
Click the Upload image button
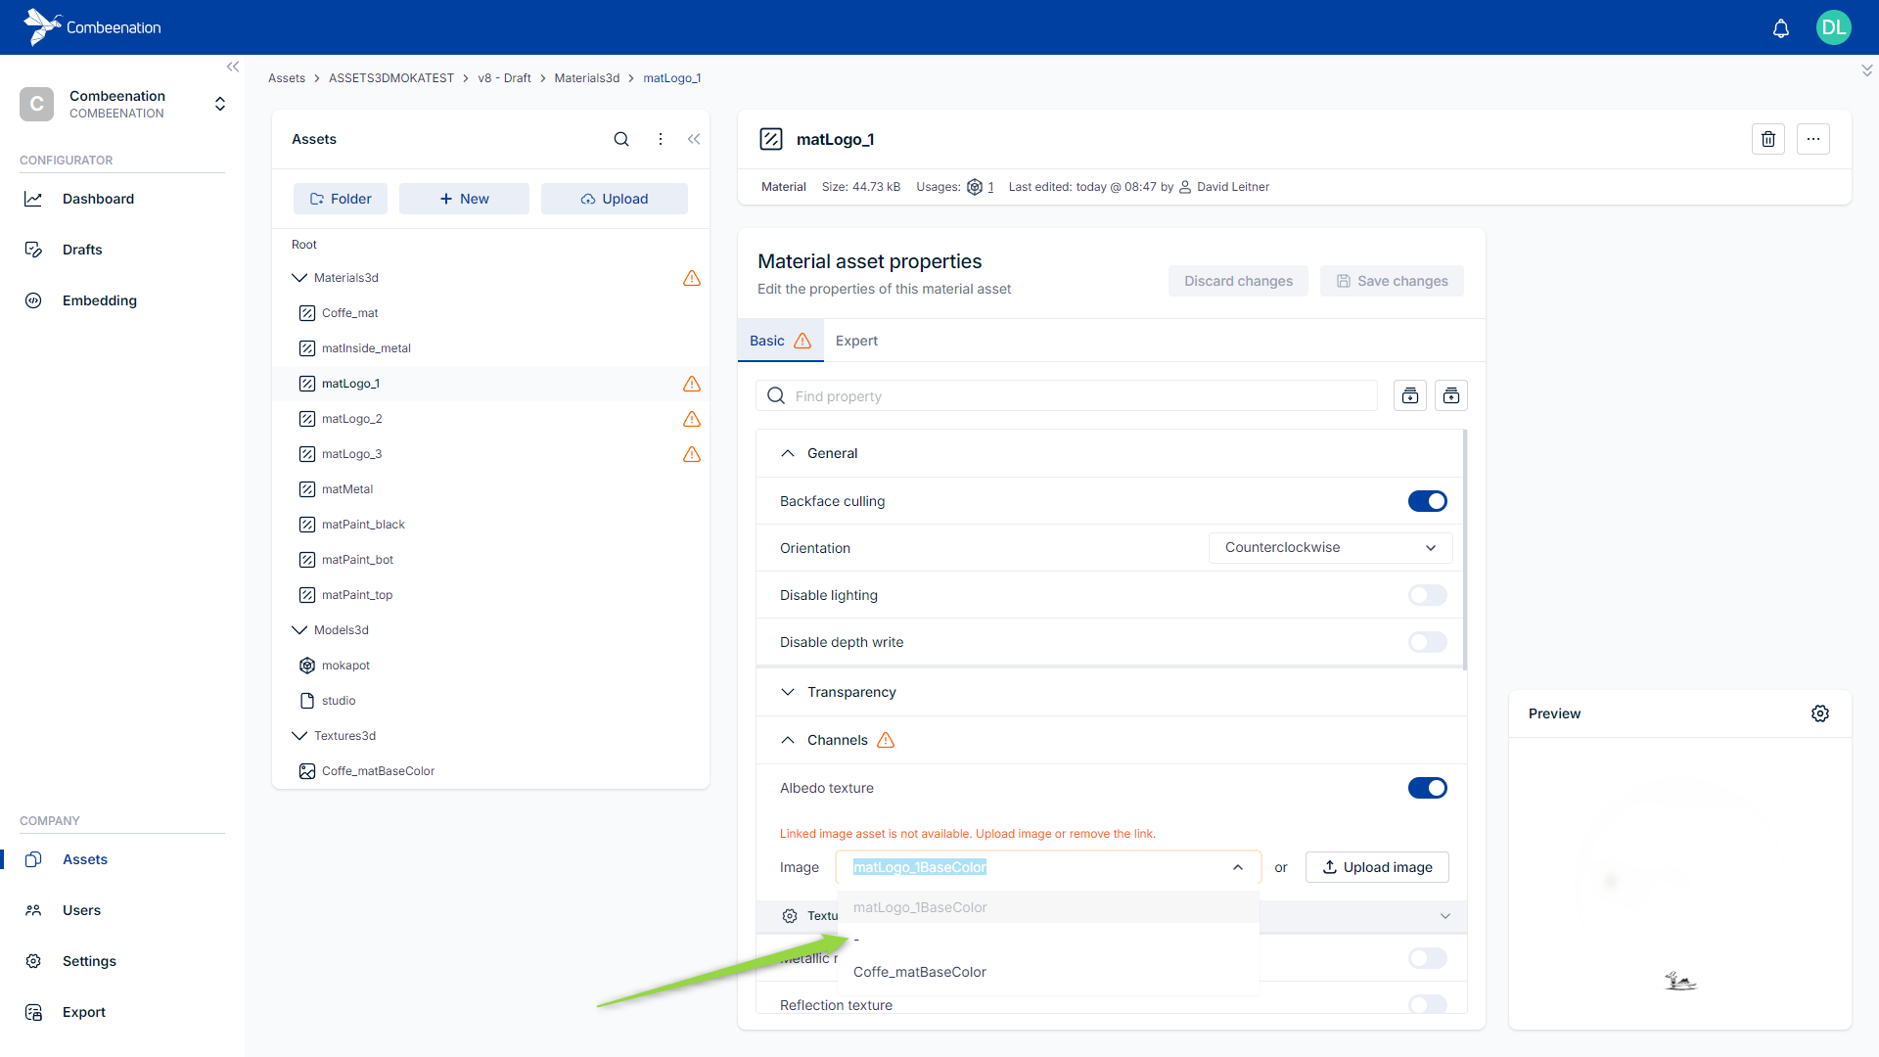1377,867
